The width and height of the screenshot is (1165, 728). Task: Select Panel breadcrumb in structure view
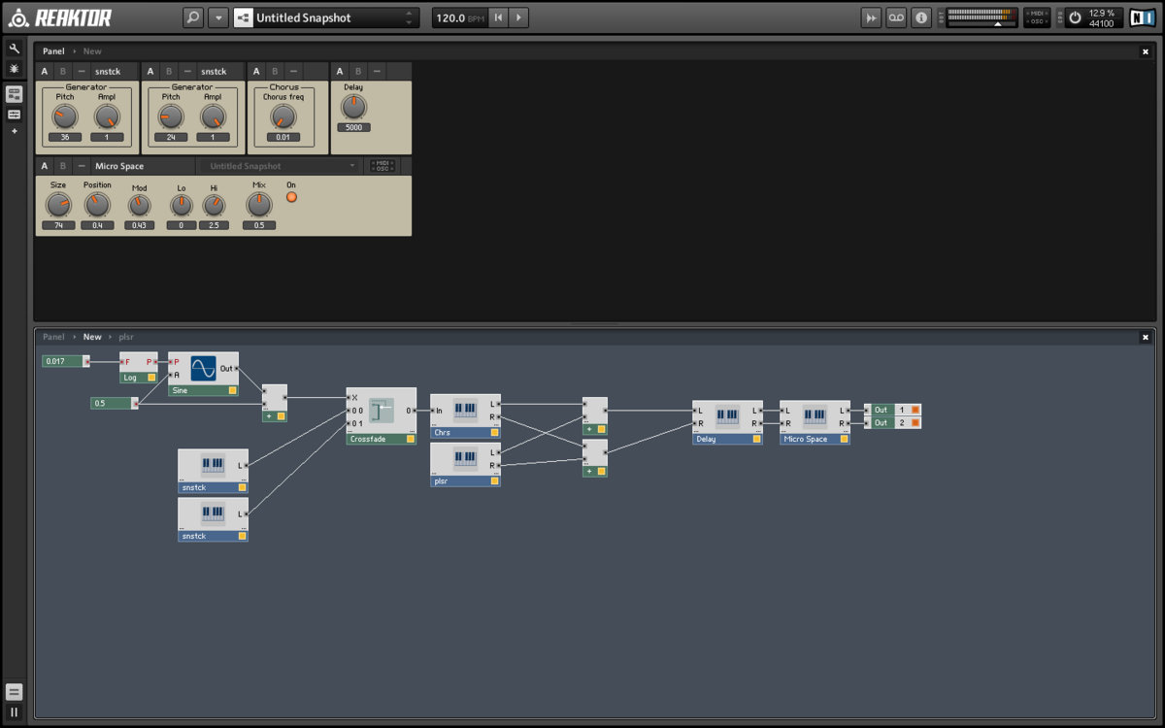point(53,337)
